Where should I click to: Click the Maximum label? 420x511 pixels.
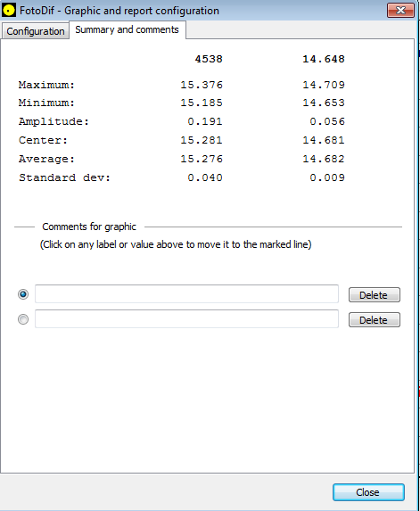[x=46, y=85]
